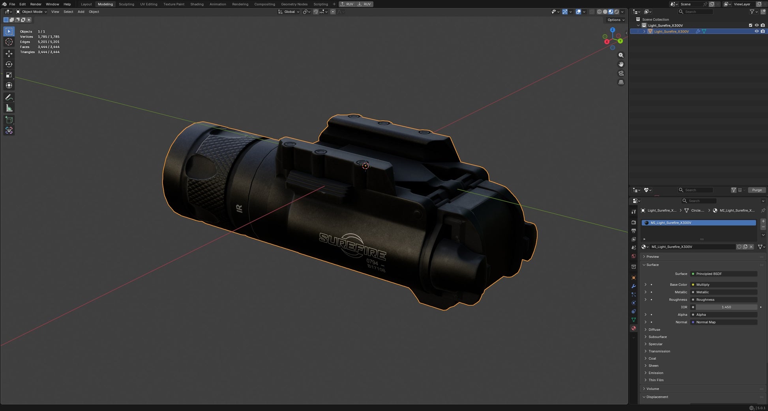This screenshot has height=411, width=768.
Task: Remove the material slot with minus
Action: [763, 227]
